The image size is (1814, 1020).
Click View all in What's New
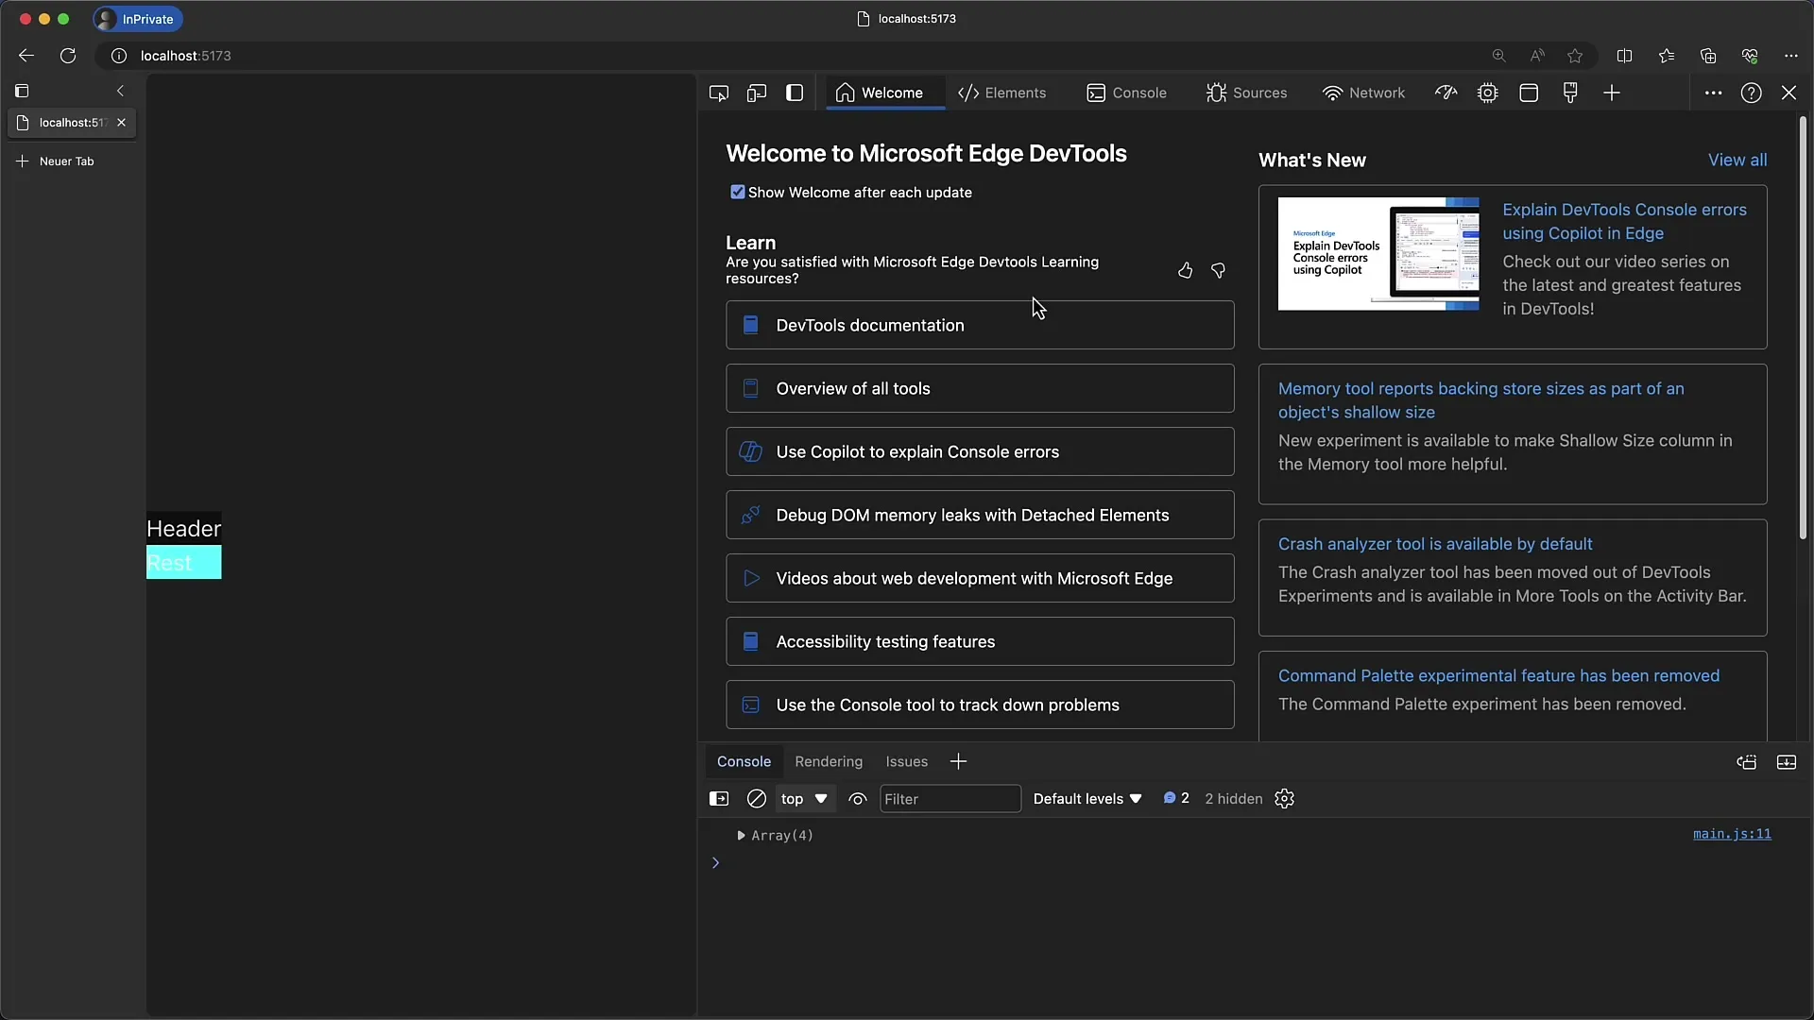click(1738, 160)
